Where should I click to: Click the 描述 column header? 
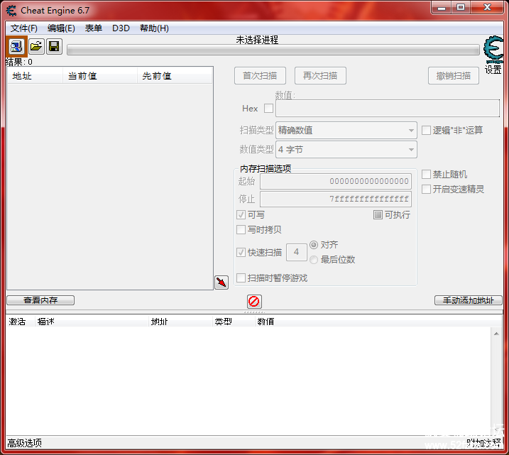[92, 322]
